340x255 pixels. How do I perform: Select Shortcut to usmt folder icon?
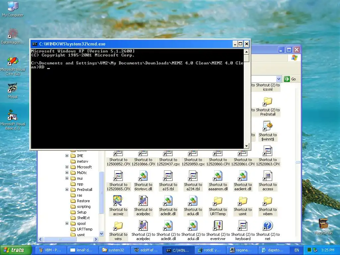click(243, 206)
